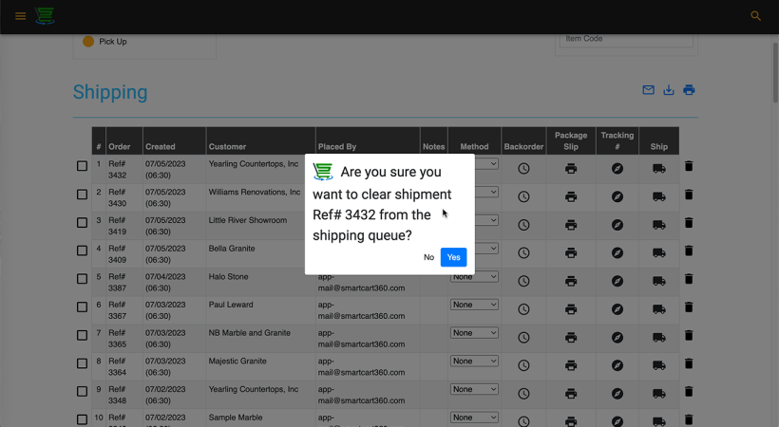Delete Paul Leward shipment with trash icon
The image size is (779, 427).
pos(689,307)
